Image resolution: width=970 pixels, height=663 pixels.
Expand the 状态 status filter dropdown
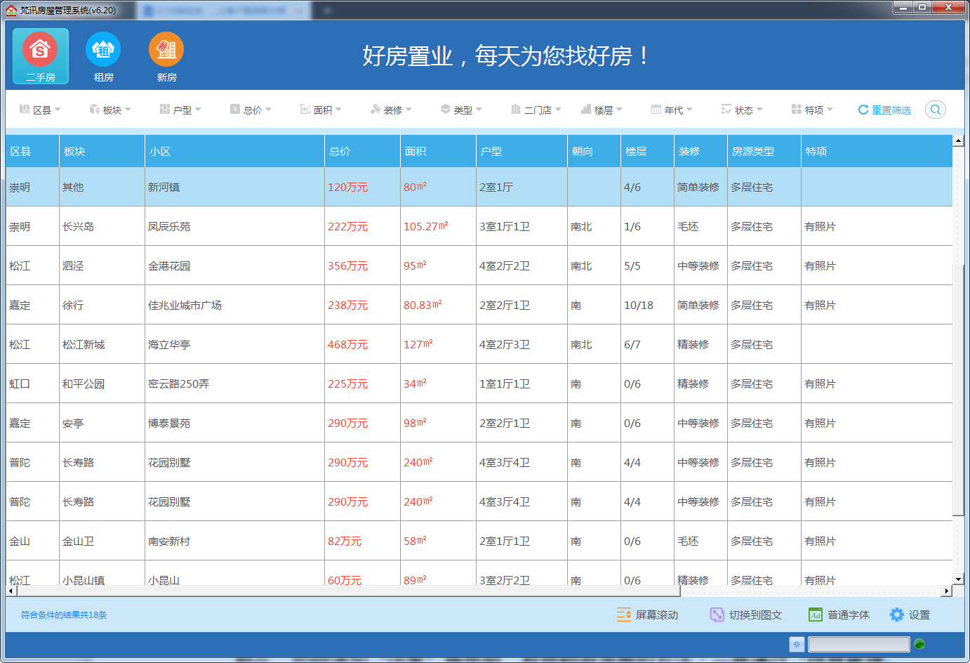[742, 110]
